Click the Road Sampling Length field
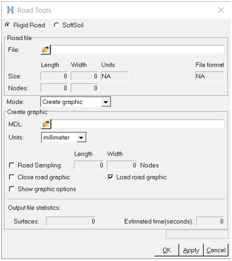The height and width of the screenshot is (261, 232). (x=89, y=165)
